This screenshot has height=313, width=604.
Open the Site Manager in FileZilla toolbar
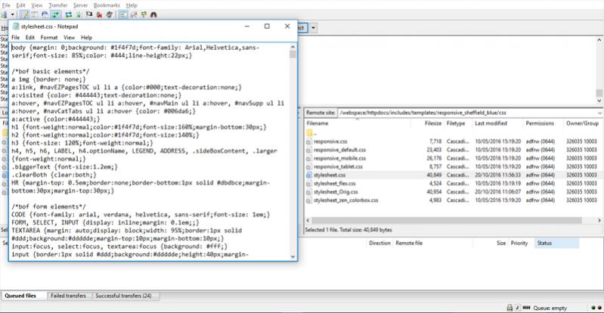pos(4,14)
